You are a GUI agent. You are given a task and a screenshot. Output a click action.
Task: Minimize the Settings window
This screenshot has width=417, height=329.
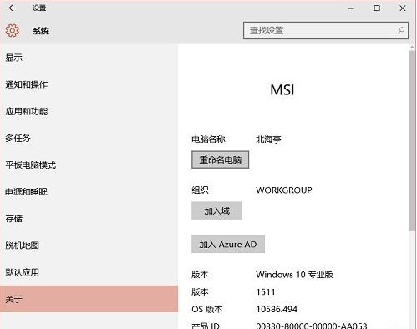(x=351, y=8)
